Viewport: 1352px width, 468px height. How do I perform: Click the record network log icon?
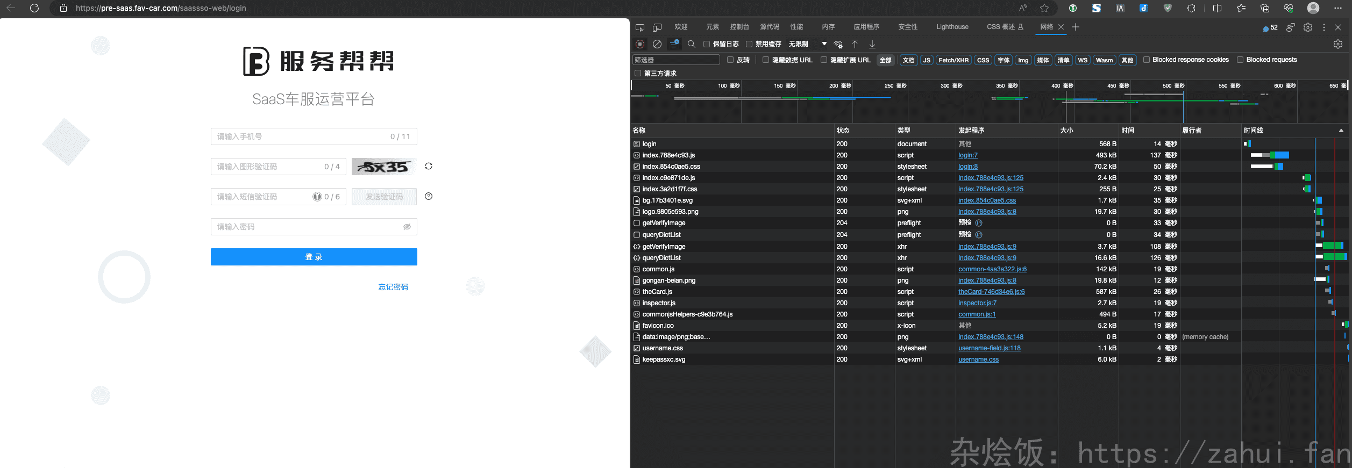[x=639, y=44]
